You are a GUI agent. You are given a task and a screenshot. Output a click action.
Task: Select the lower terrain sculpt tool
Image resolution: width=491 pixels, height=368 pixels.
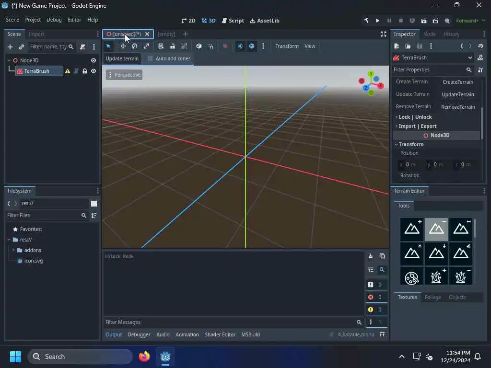(x=436, y=230)
